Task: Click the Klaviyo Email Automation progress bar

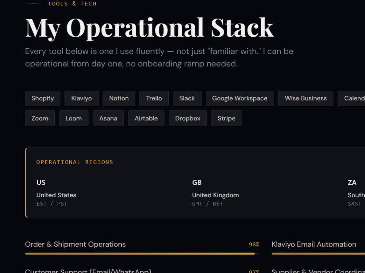Action: 318,254
